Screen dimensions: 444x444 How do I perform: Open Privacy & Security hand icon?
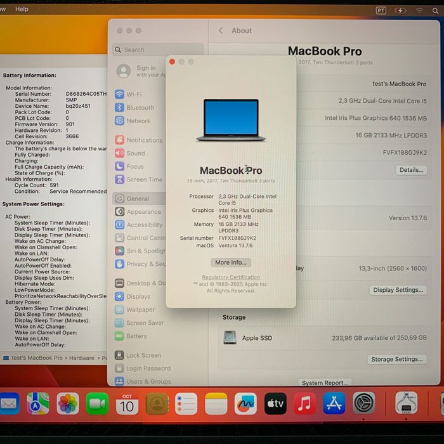point(119,264)
